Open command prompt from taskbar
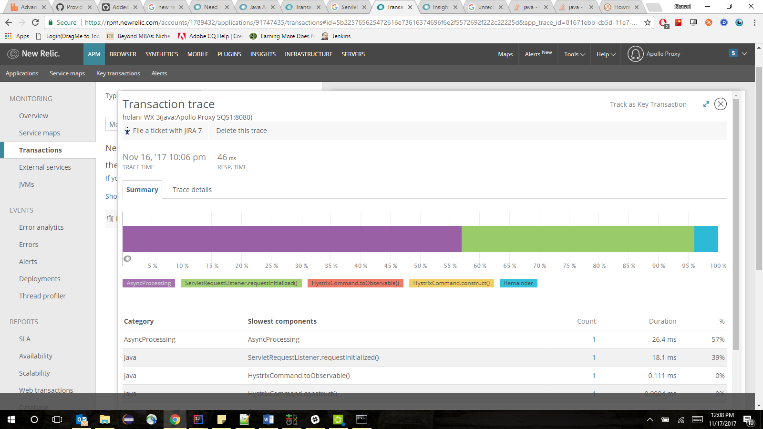The image size is (763, 429). point(361,419)
